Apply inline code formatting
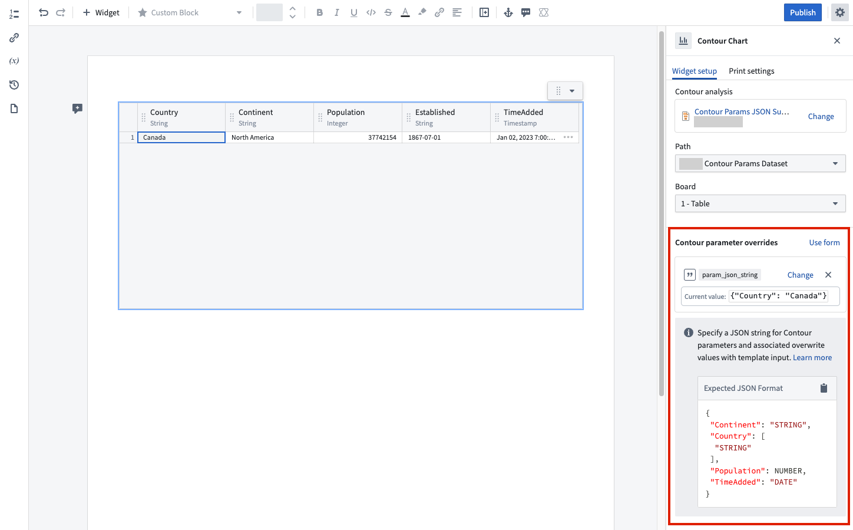Viewport: 853px width, 530px height. [x=371, y=12]
